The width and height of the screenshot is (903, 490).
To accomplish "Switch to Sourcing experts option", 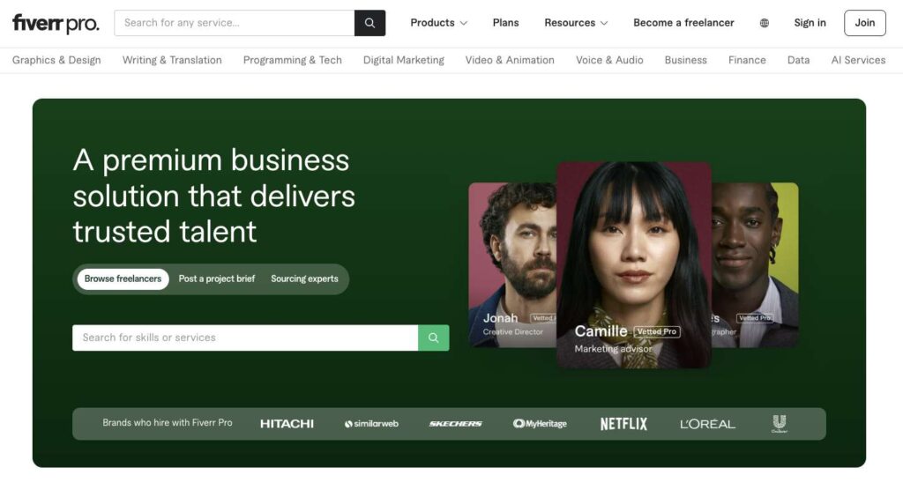I will [x=304, y=278].
